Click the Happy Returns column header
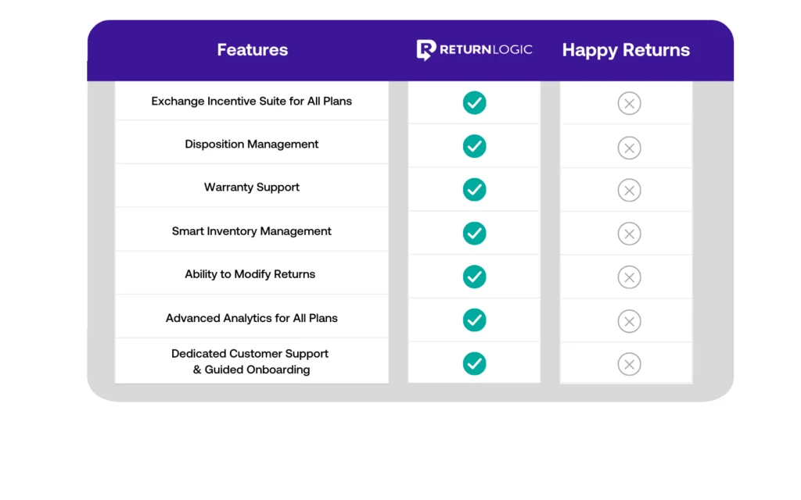This screenshot has height=500, width=801. (x=626, y=49)
